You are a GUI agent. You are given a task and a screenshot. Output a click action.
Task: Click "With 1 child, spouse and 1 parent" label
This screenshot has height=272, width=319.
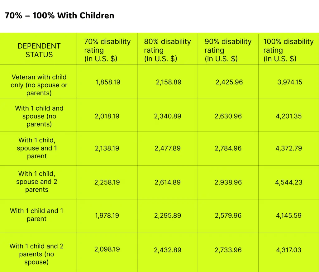[x=37, y=148]
